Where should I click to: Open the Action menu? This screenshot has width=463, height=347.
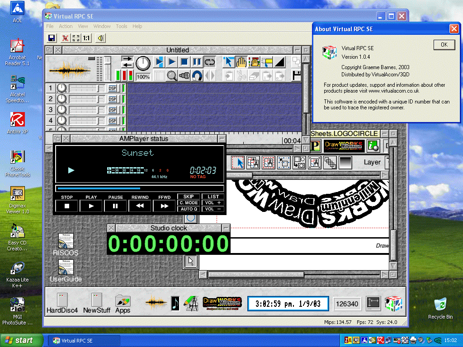click(66, 26)
